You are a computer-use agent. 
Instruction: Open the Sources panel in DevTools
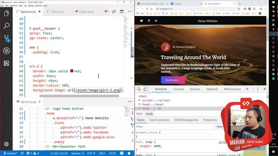tap(195, 89)
